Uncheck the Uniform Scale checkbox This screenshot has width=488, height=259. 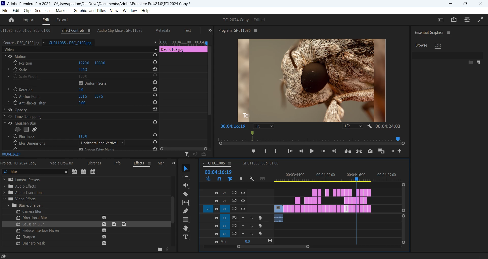[81, 83]
